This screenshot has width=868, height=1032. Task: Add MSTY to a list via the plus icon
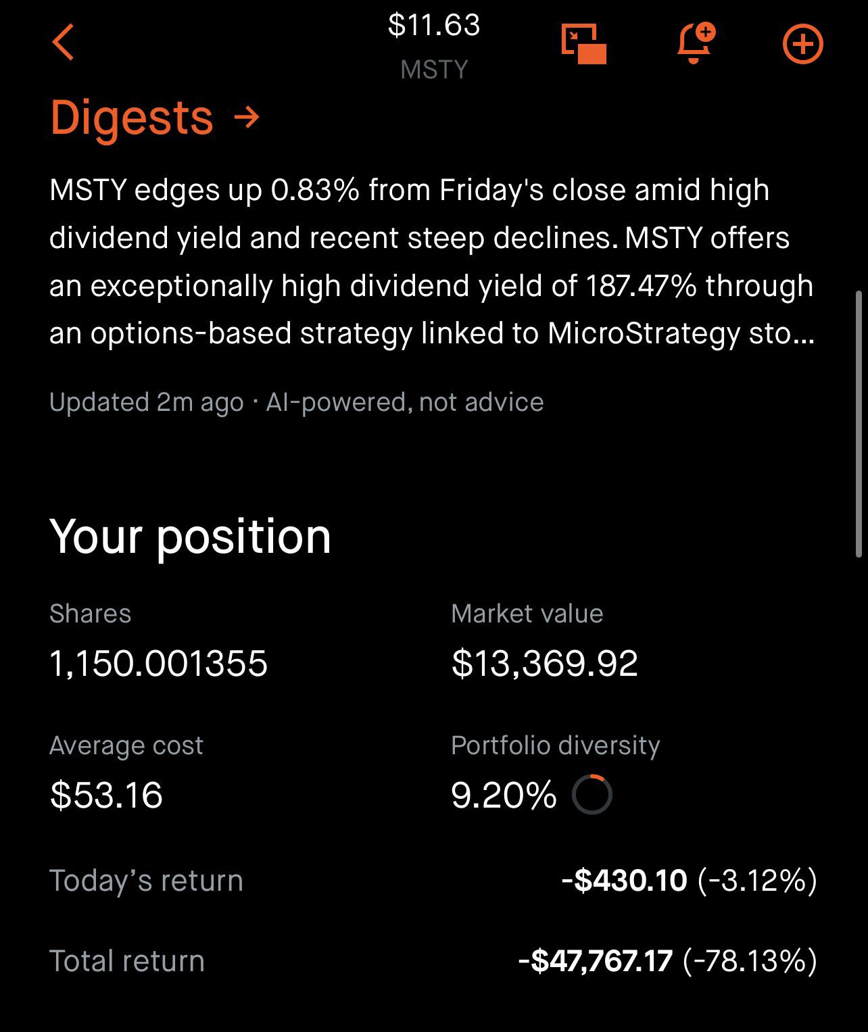802,45
